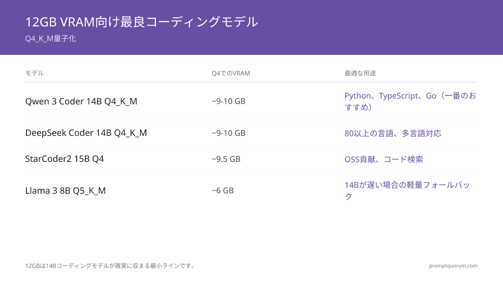503x283 pixels.
Task: Click VRAM value in Qwen 3 Coder row
Action: coord(228,101)
